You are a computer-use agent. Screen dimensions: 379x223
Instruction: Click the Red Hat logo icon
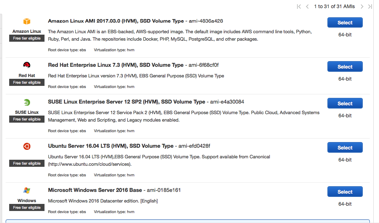click(27, 65)
